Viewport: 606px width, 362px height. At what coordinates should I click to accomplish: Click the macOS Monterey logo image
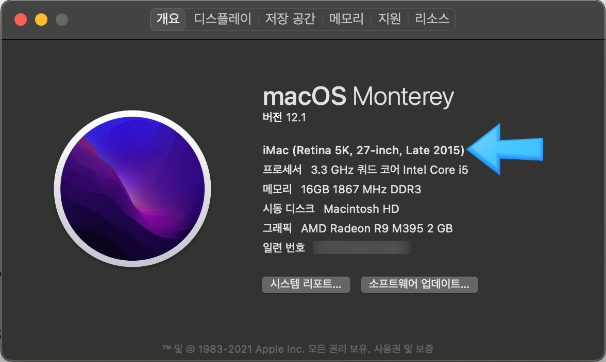[x=132, y=189]
